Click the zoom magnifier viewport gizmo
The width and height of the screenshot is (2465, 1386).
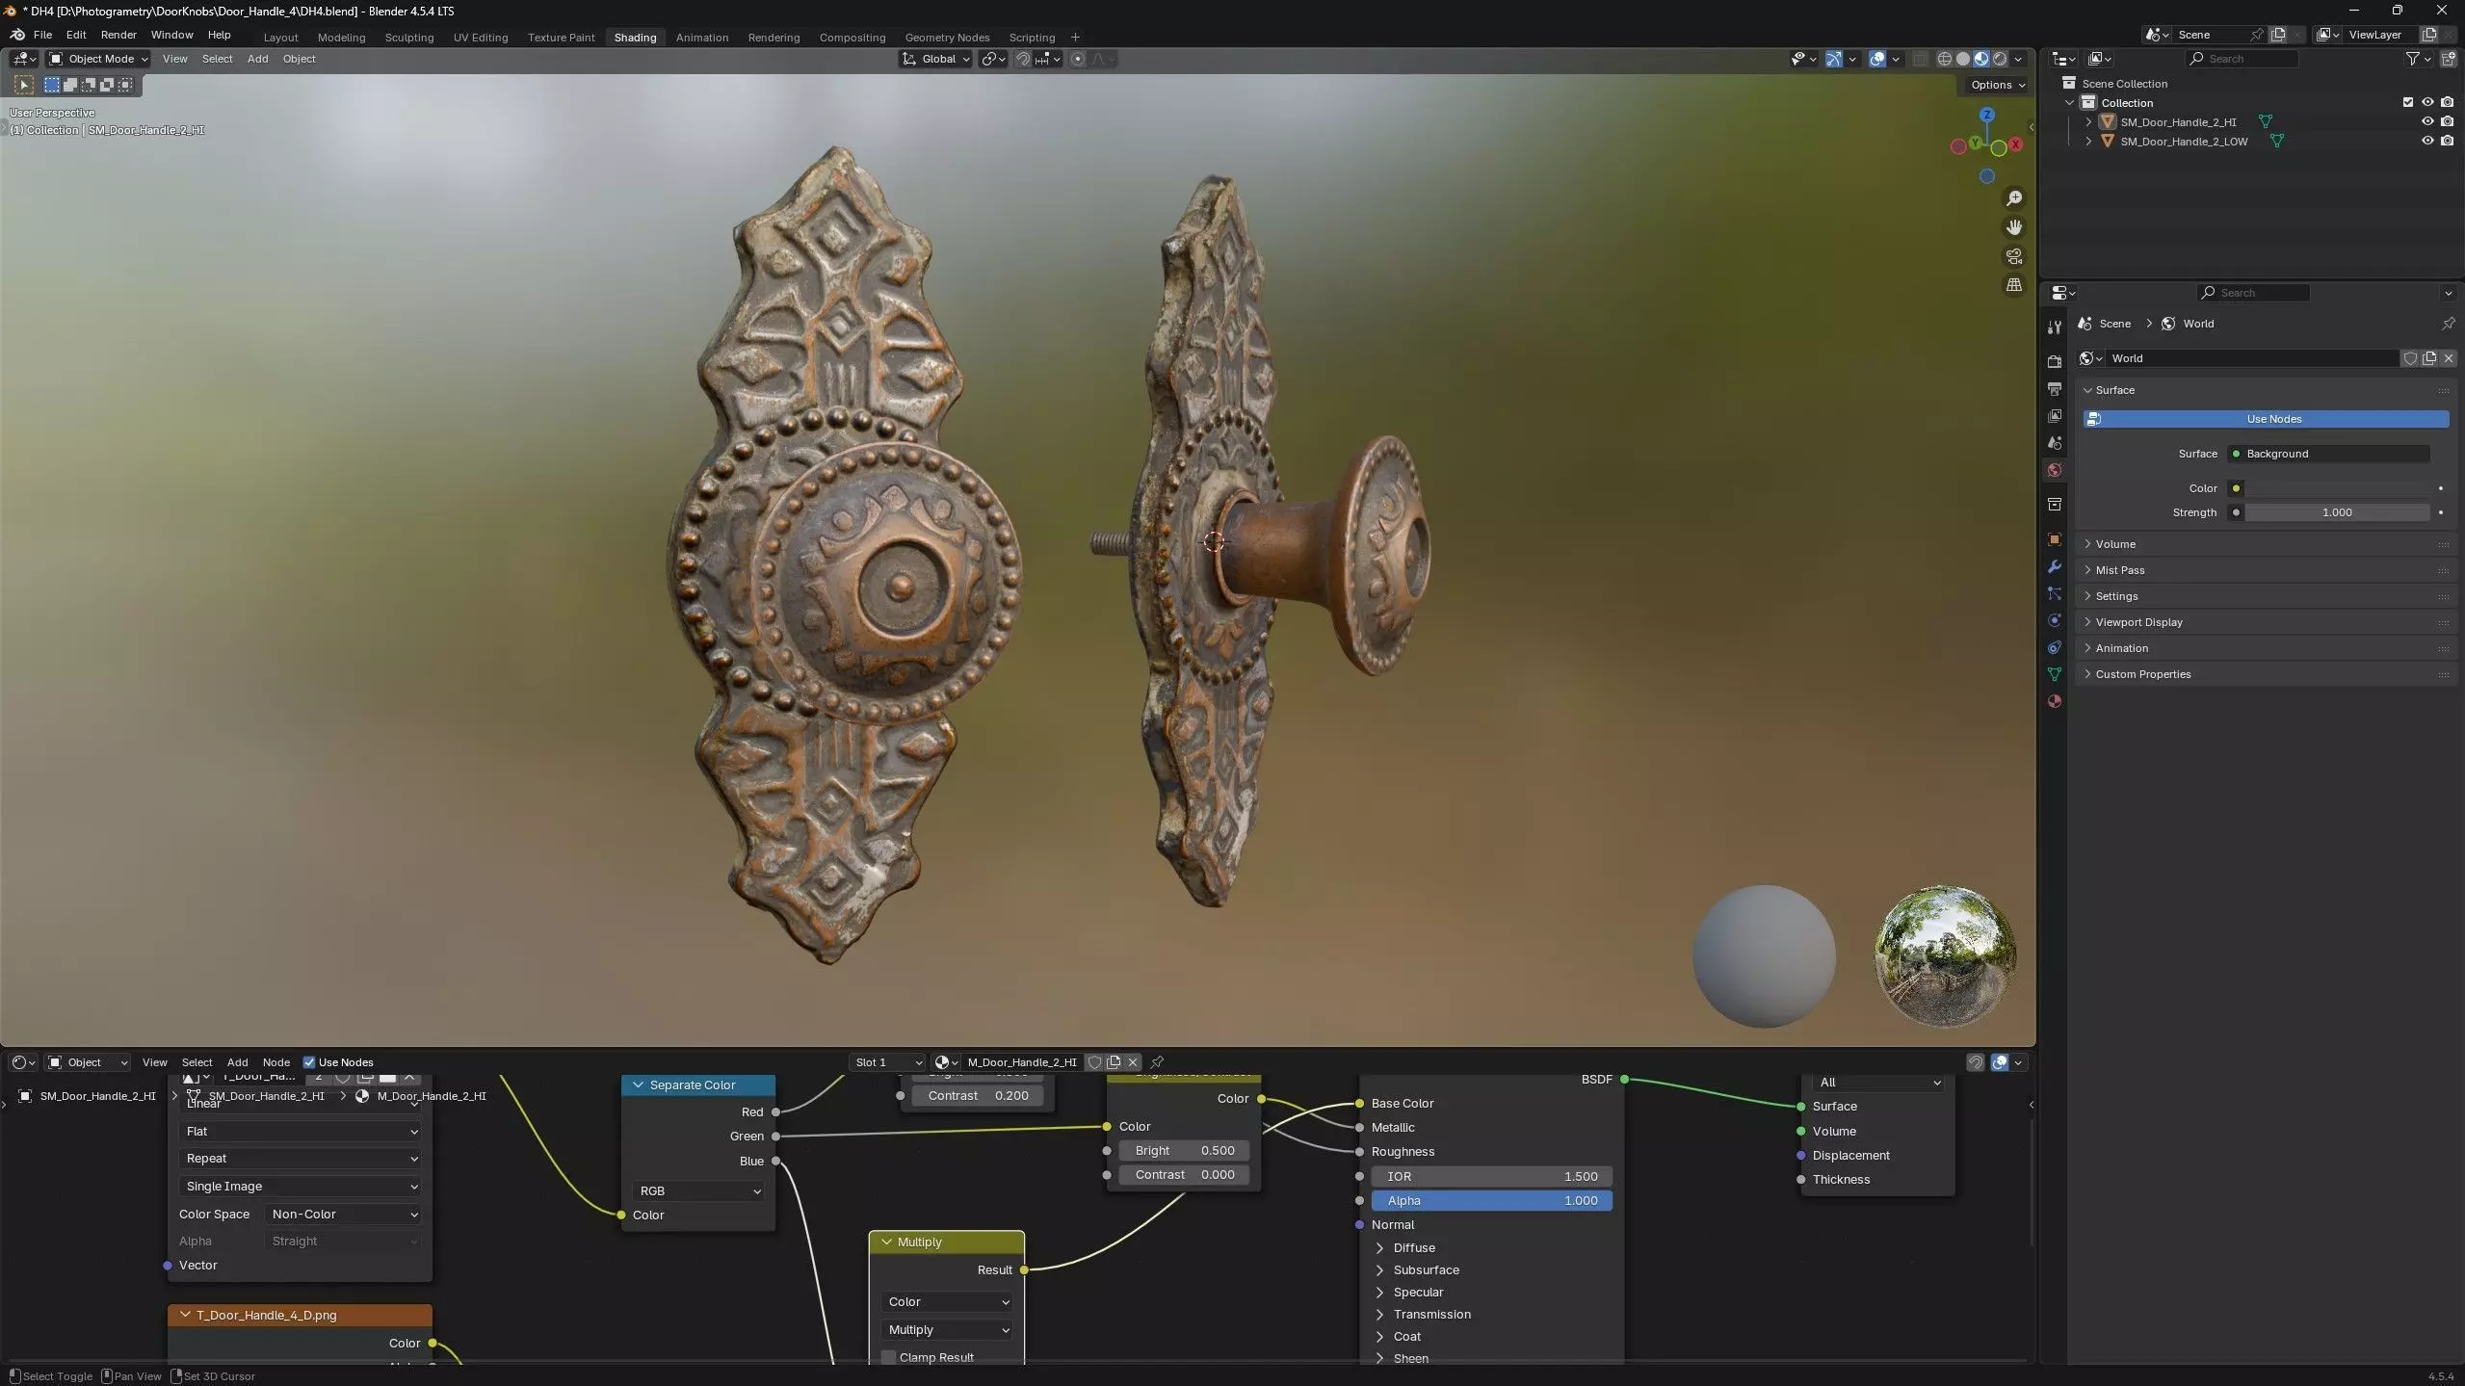[2013, 198]
